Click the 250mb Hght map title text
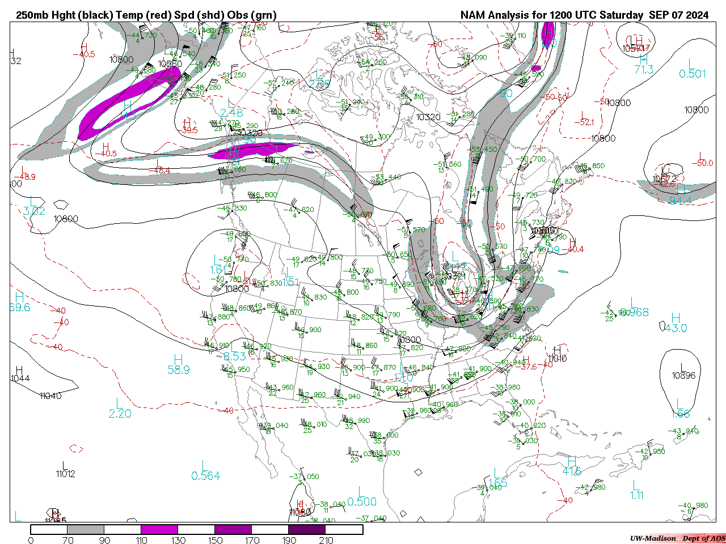726x544 pixels. point(146,15)
